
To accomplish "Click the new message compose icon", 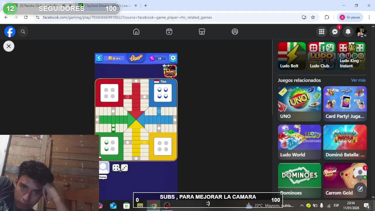I will coord(360,189).
